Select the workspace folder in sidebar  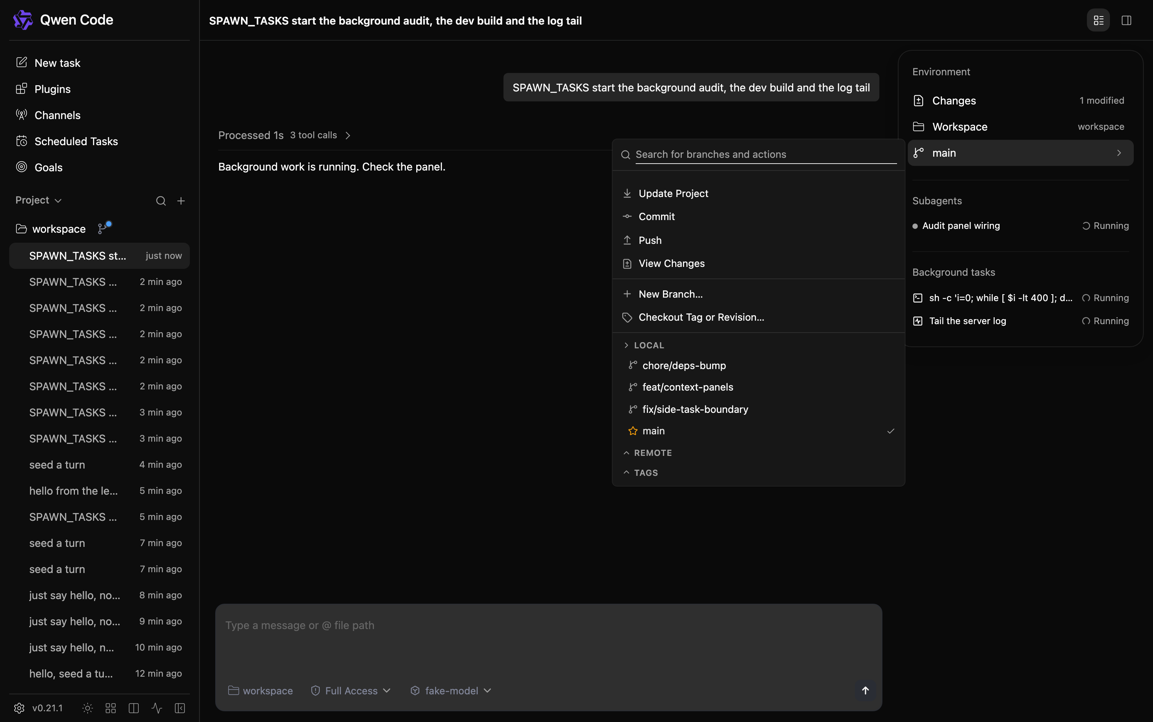(51, 229)
